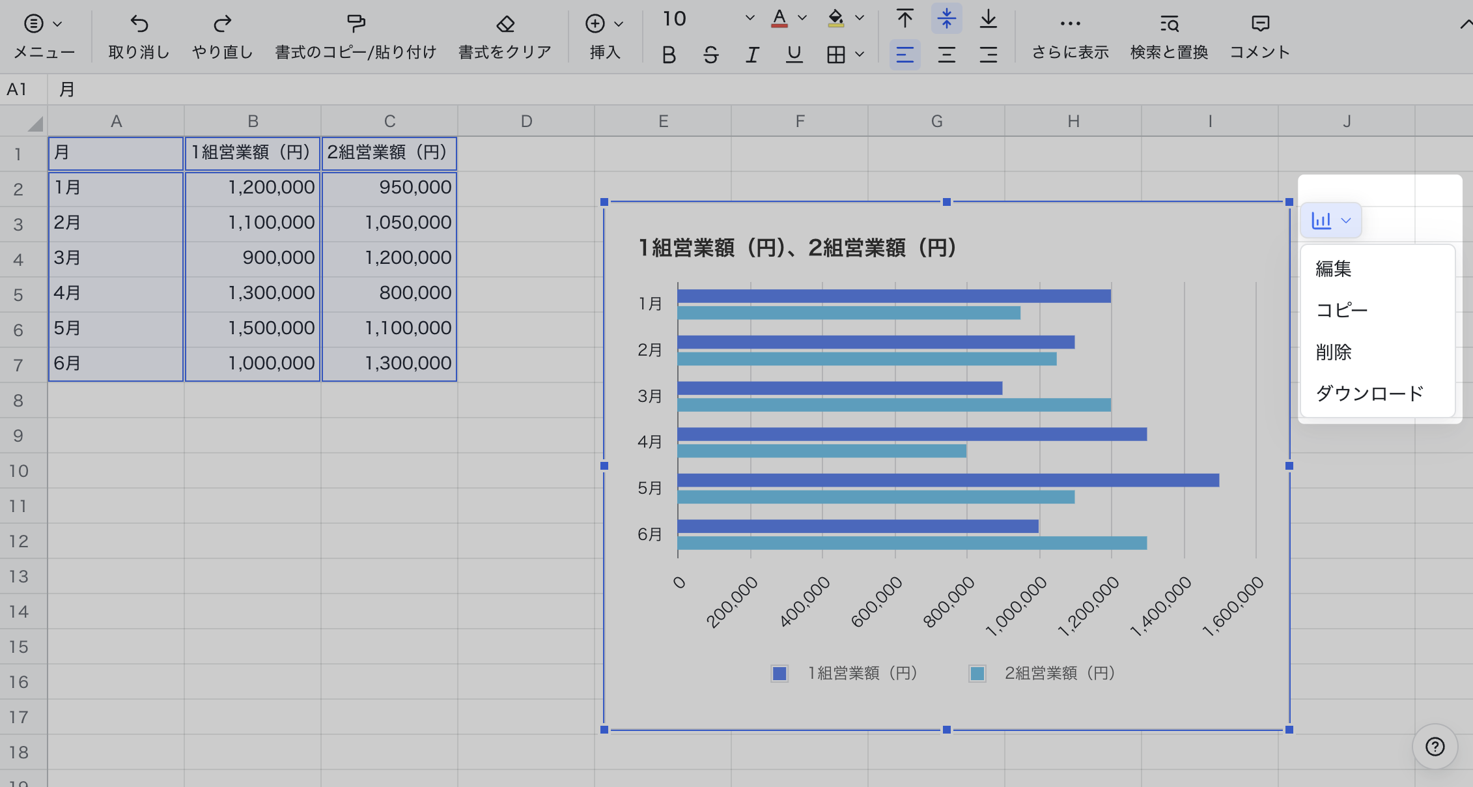Click the 1組営業額 legend color swatch

pyautogui.click(x=779, y=673)
